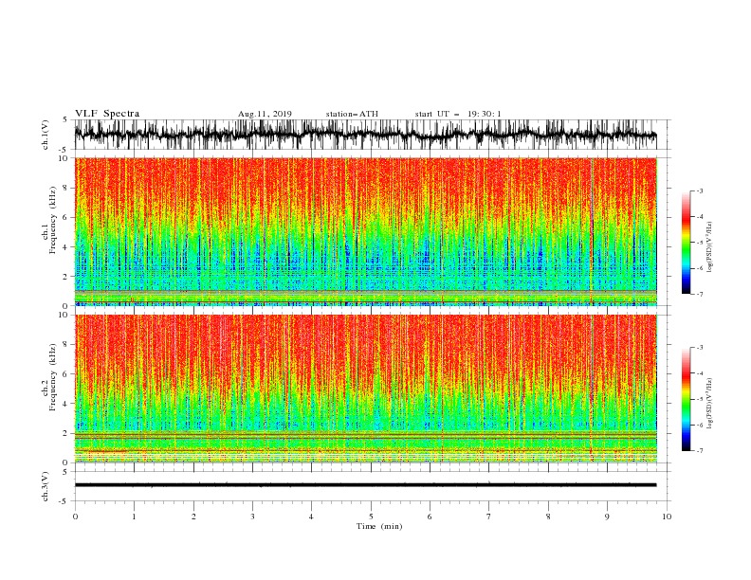751x580 pixels.
Task: Click the date text 'Aug.11, 2019'
Action: click(265, 114)
